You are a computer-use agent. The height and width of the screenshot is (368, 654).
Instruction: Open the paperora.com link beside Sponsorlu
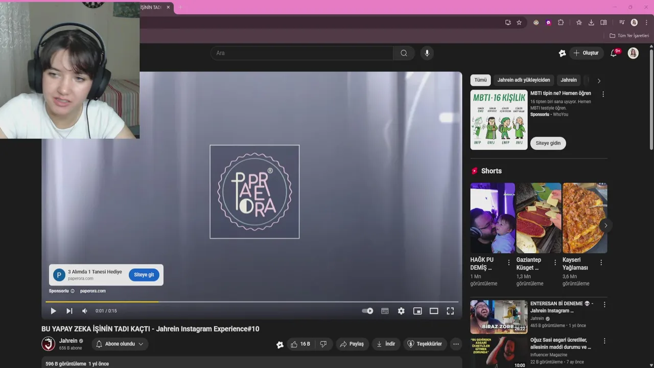(92, 291)
